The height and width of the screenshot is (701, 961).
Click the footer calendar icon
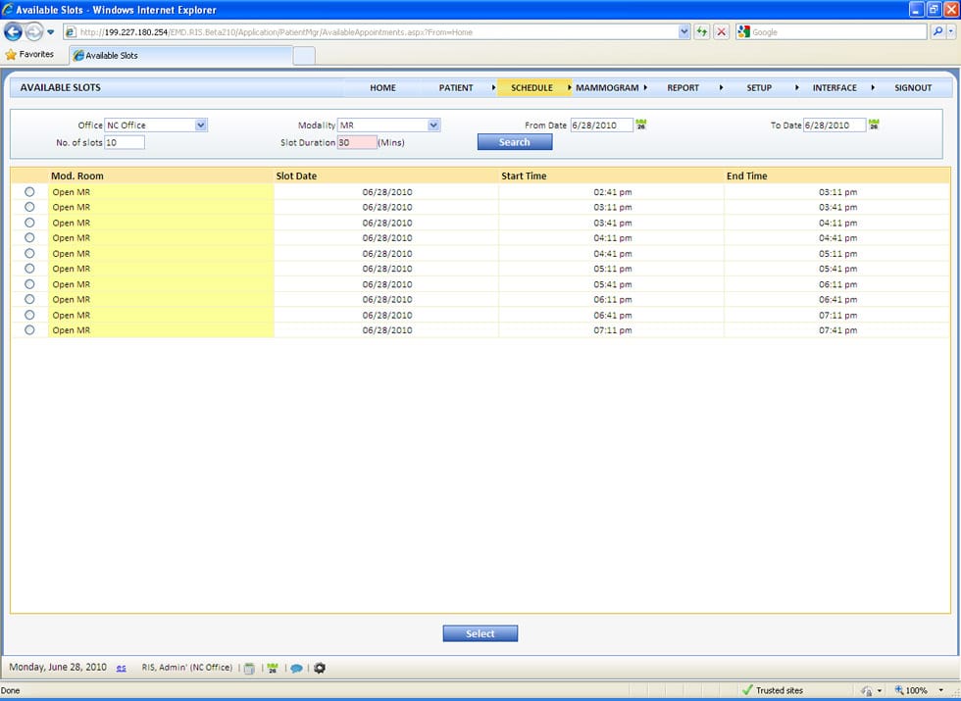point(272,669)
